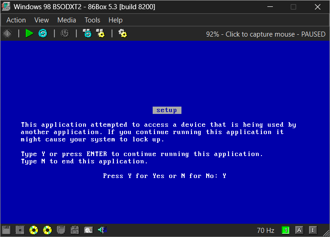Click the grey 'setup' title label
The height and width of the screenshot is (237, 330).
(x=167, y=110)
